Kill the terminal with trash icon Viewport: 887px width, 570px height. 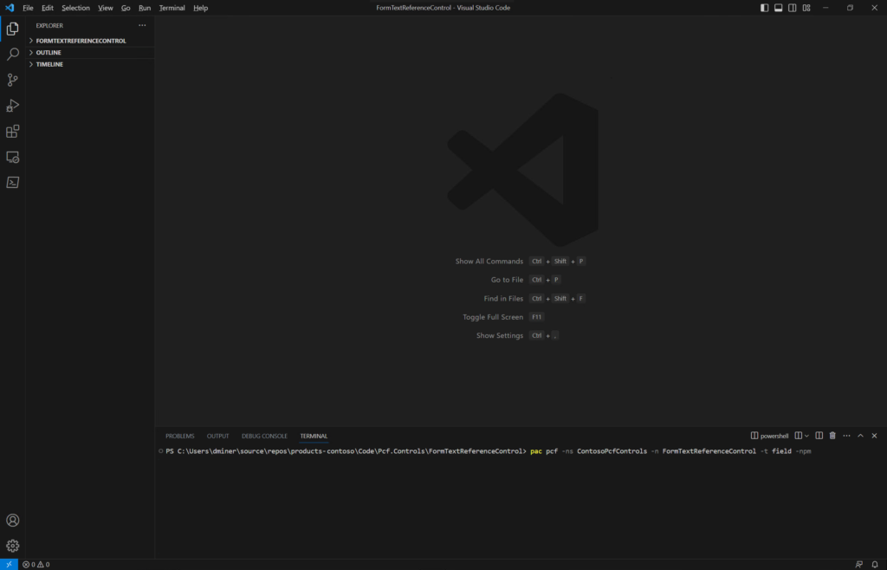click(x=832, y=436)
